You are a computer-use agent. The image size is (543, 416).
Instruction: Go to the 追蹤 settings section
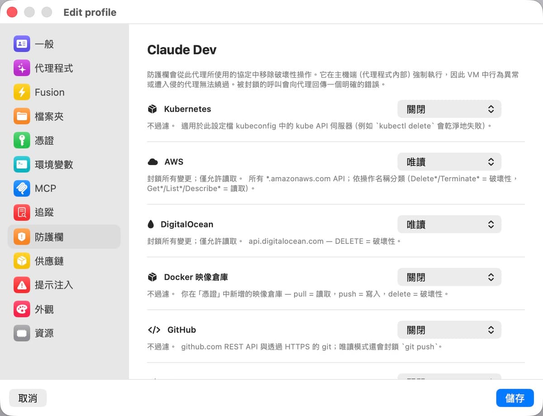[x=64, y=213]
